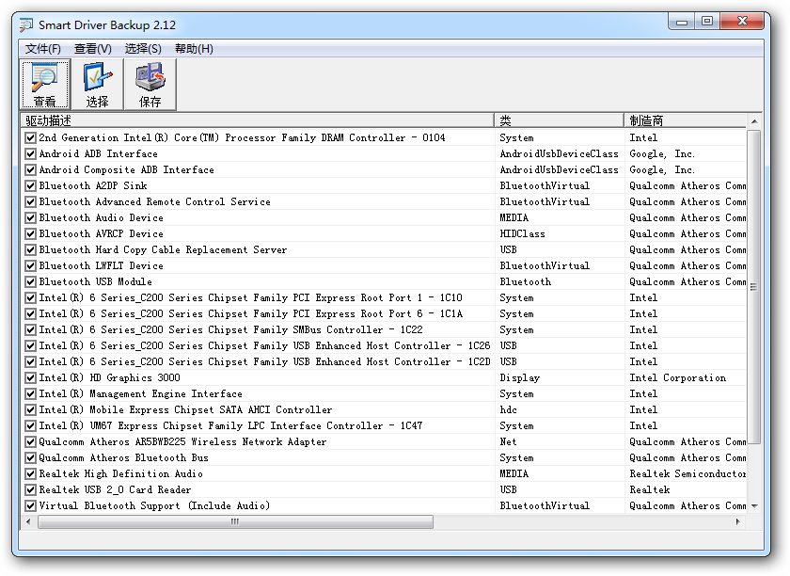Toggle Virtual Bluetooth Support (Include Audio) checkbox

pyautogui.click(x=30, y=506)
